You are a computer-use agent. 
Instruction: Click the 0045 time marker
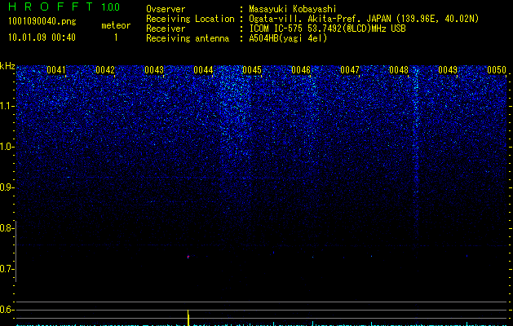point(252,70)
